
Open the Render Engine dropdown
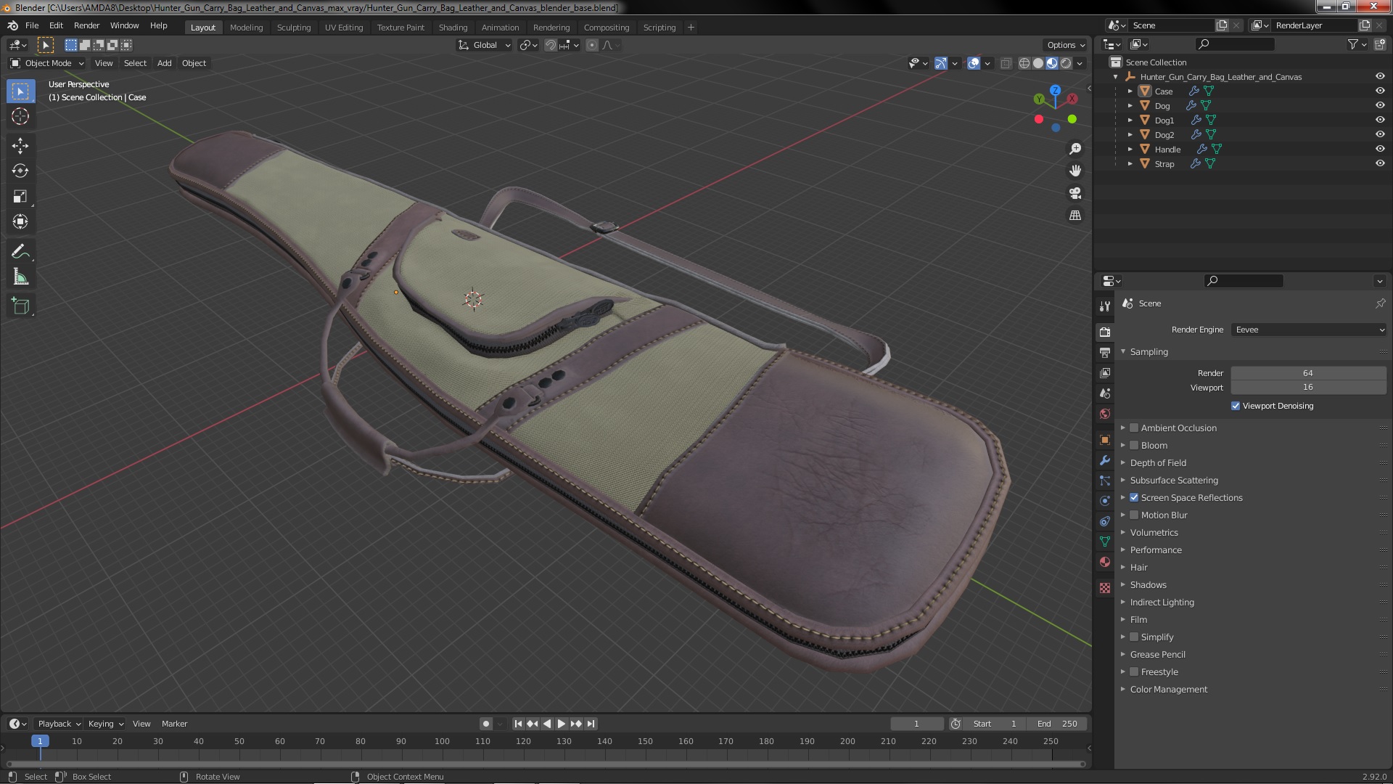point(1309,330)
